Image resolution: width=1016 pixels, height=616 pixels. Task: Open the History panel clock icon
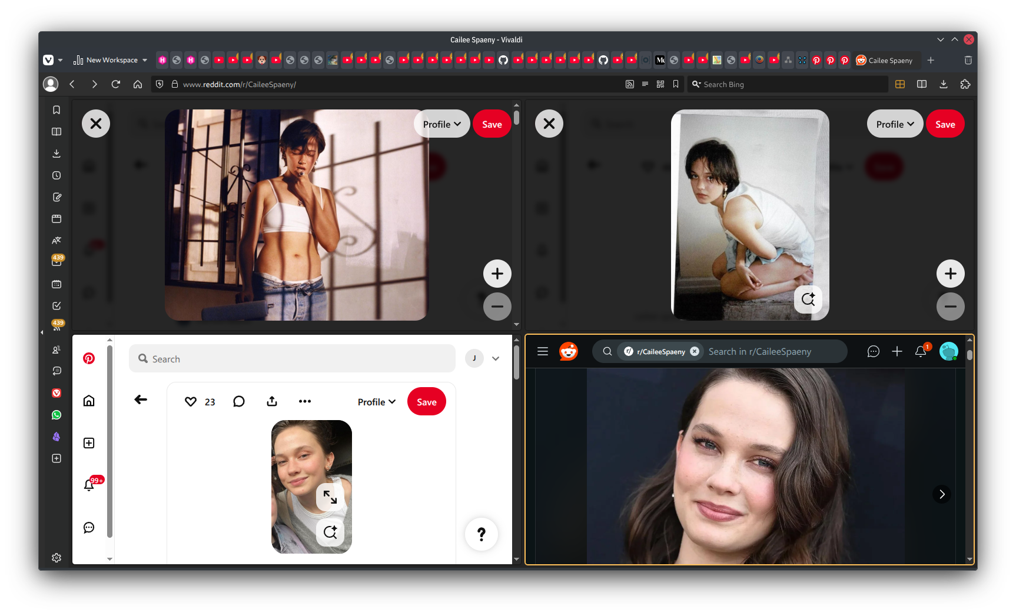click(x=57, y=175)
